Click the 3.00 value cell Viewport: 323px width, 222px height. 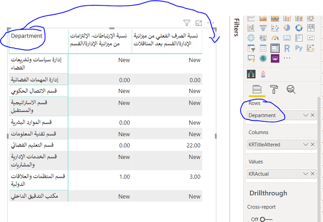click(195, 177)
